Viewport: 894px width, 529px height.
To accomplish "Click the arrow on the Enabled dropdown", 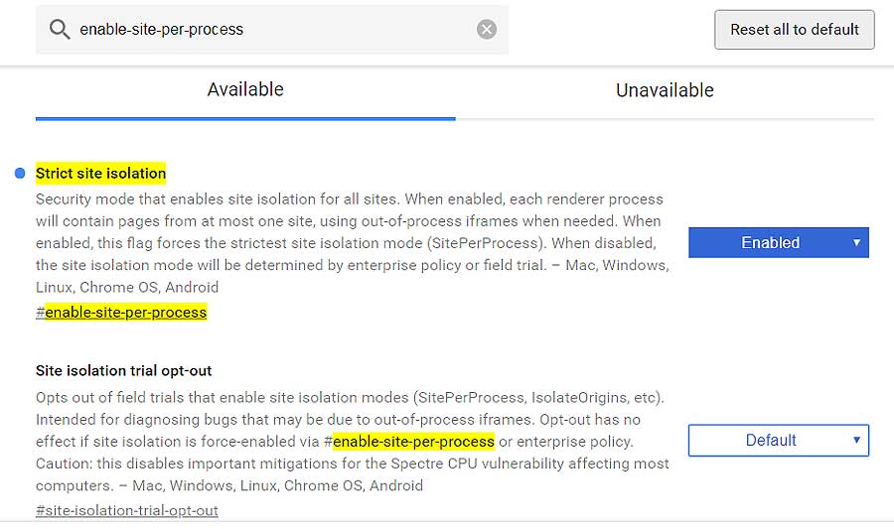I will (856, 242).
